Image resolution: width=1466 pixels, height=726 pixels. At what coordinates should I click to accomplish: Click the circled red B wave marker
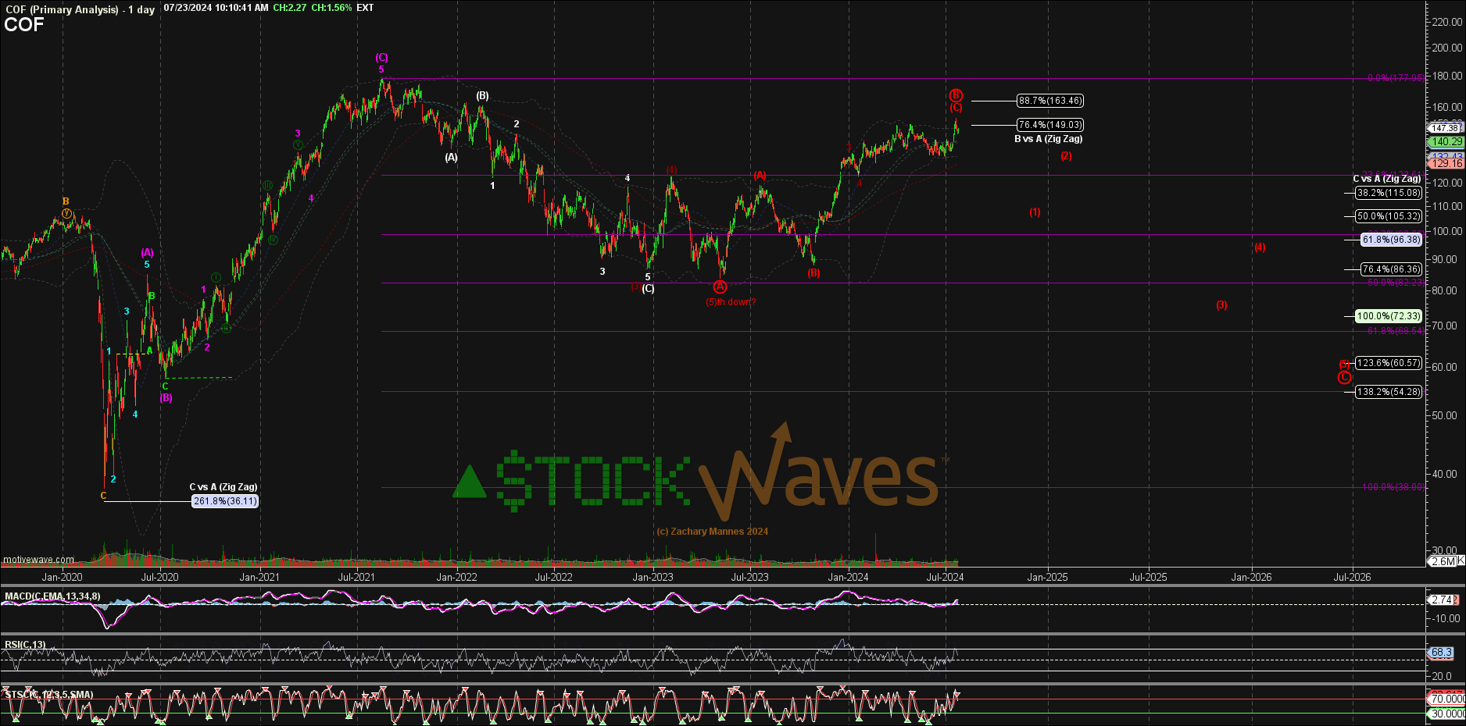click(956, 95)
